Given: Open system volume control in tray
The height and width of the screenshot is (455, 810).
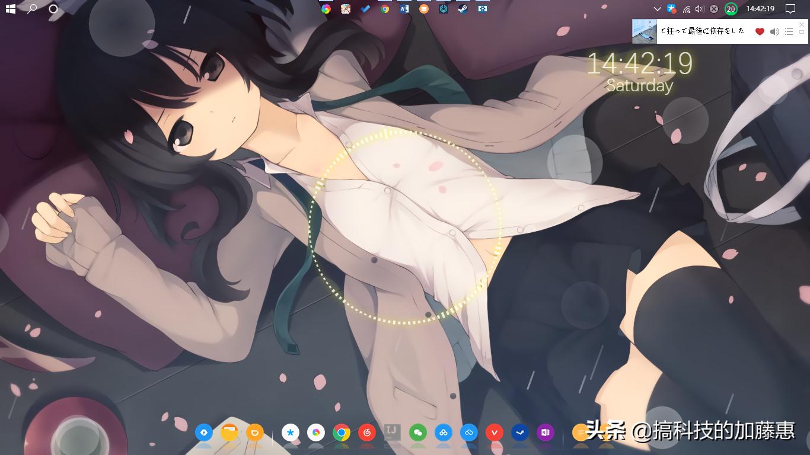Looking at the screenshot, I should coord(700,9).
